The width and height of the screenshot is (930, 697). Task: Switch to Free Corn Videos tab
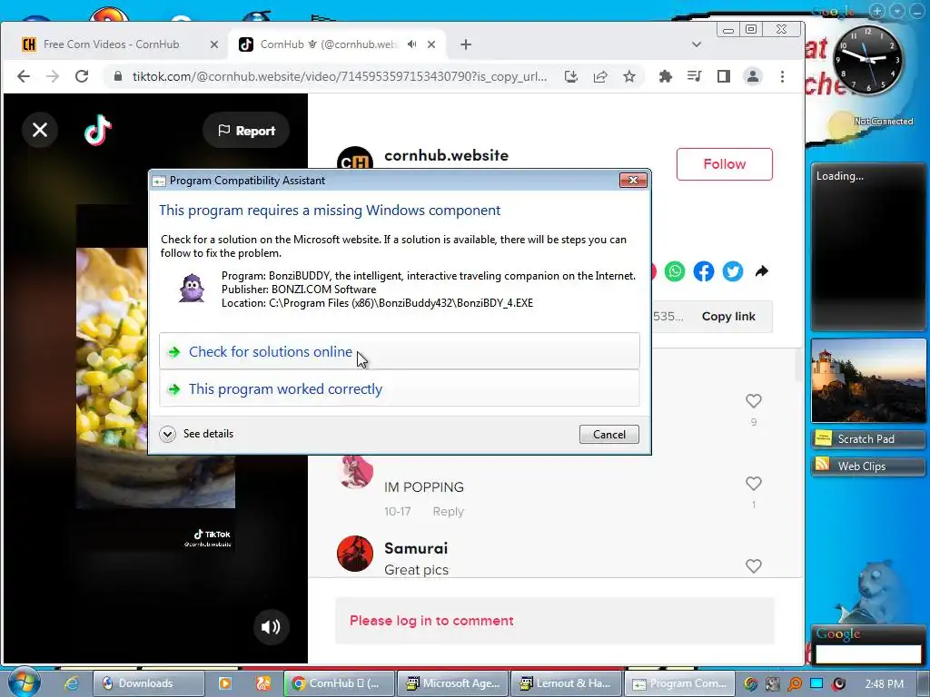click(x=111, y=44)
